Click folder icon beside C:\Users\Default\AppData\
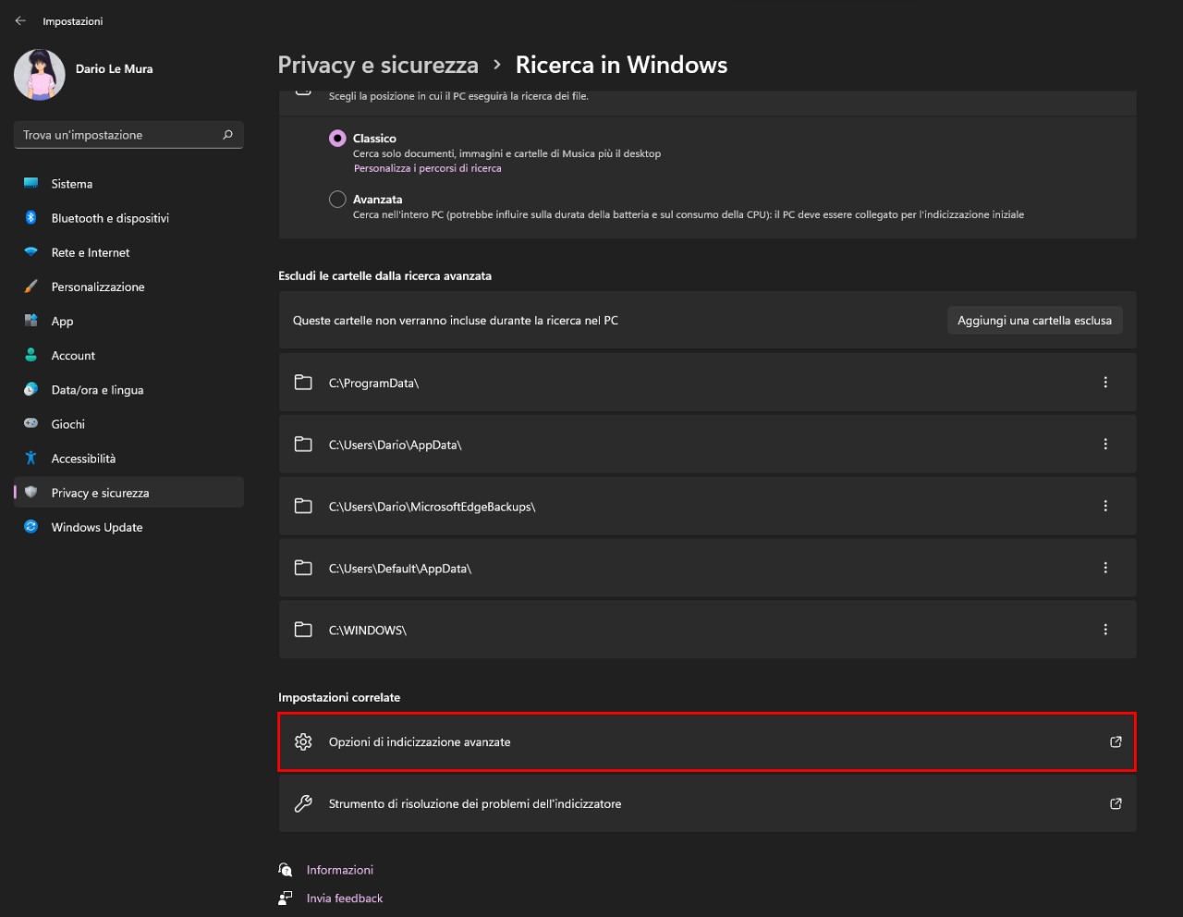Viewport: 1183px width, 917px height. [303, 568]
